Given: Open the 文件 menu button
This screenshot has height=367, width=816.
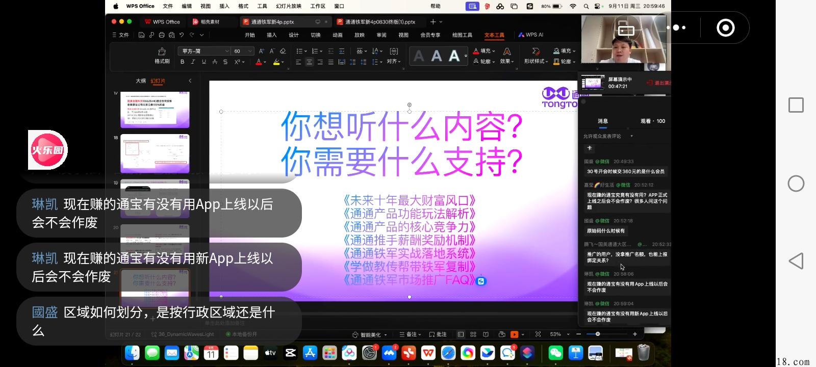Looking at the screenshot, I should click(x=120, y=35).
